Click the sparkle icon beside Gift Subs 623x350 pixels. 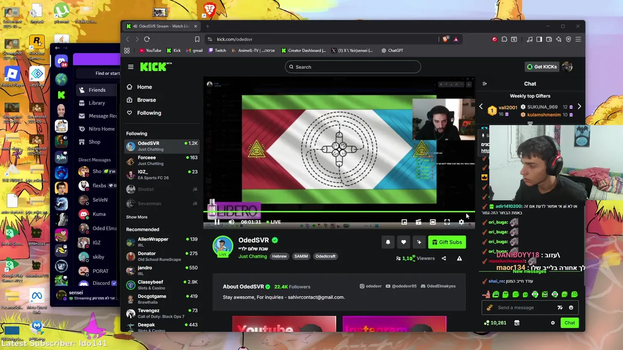pyautogui.click(x=419, y=242)
